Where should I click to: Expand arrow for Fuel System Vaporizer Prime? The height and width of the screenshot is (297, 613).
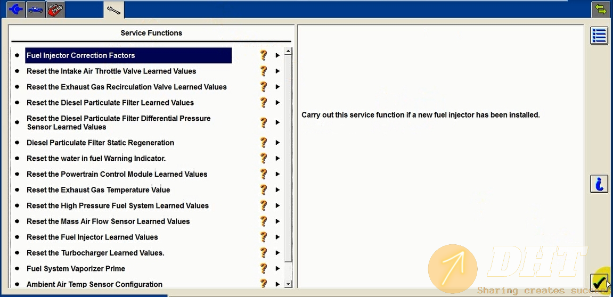pyautogui.click(x=277, y=268)
